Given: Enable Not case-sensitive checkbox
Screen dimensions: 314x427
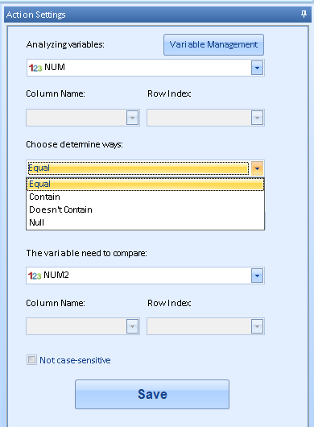Looking at the screenshot, I should click(31, 360).
